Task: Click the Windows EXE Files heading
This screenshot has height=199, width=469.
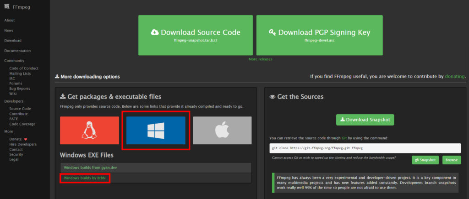Action: [x=87, y=155]
